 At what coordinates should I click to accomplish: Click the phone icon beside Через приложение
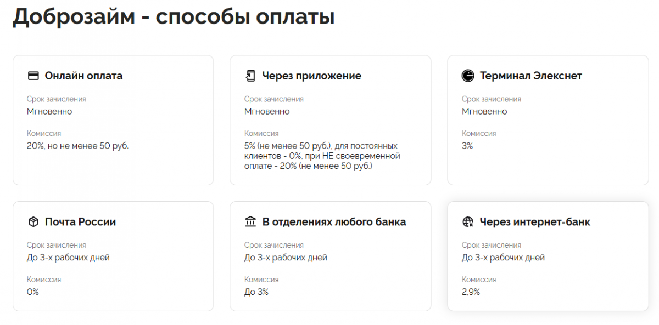(x=250, y=76)
